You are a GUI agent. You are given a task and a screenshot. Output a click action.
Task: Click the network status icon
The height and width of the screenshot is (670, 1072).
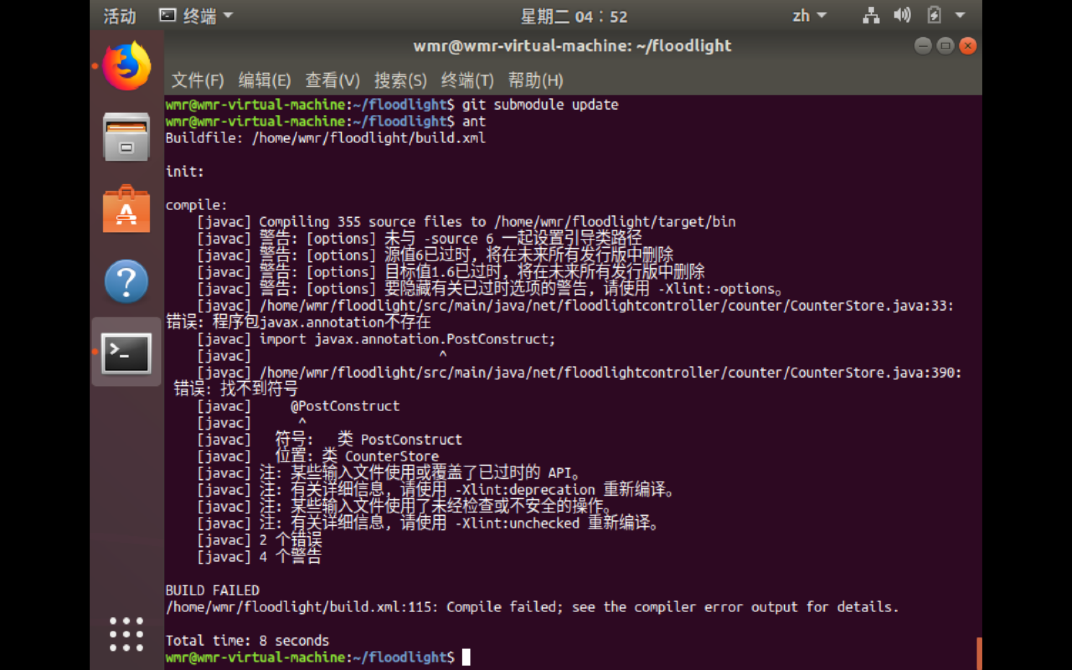point(871,15)
